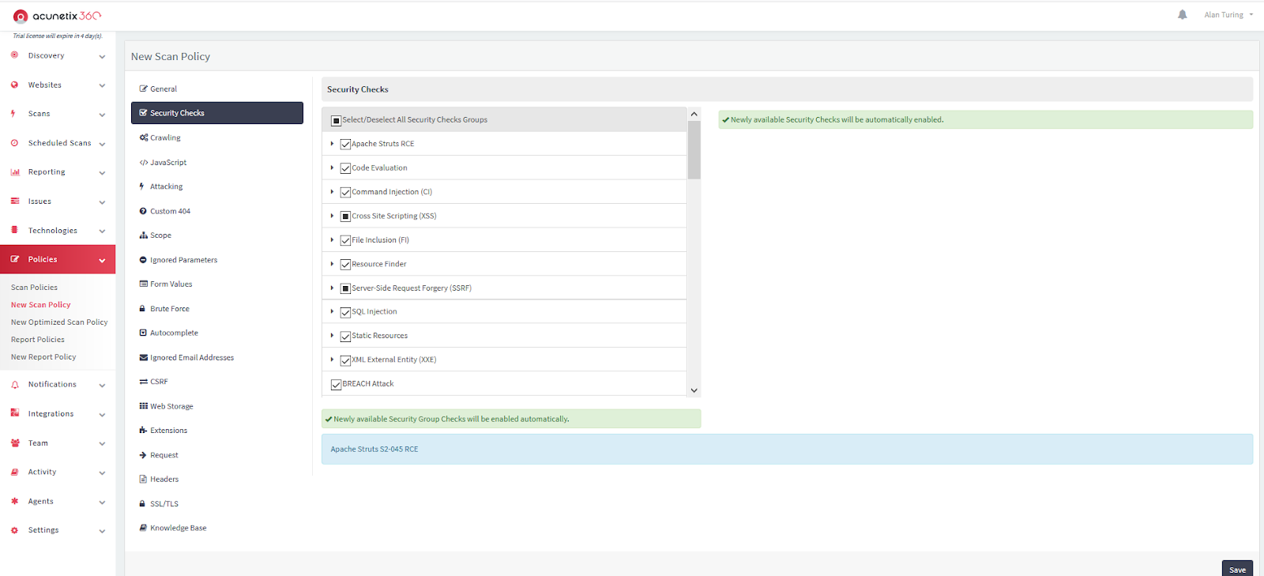Open the Form Values tab
This screenshot has height=576, width=1264.
[x=217, y=284]
